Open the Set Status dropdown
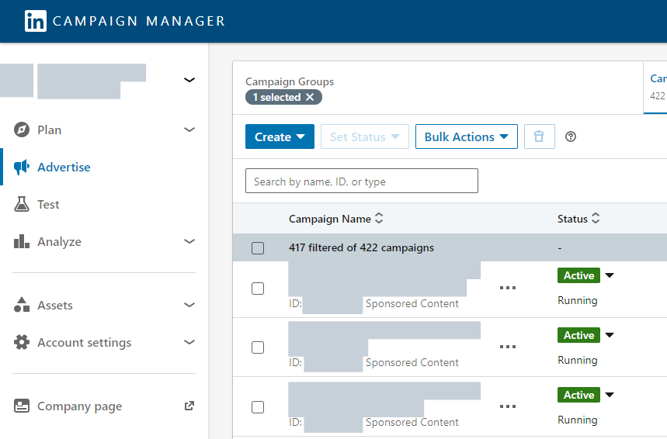This screenshot has height=439, width=667. [x=365, y=137]
